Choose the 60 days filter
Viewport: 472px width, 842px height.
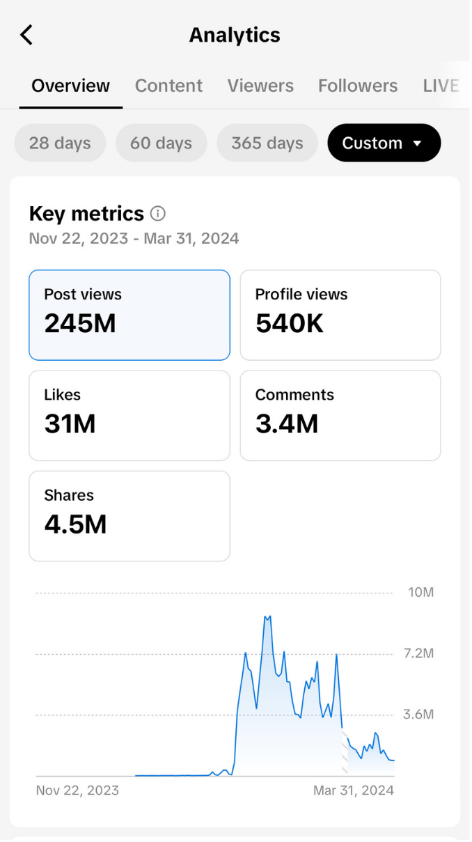click(161, 143)
